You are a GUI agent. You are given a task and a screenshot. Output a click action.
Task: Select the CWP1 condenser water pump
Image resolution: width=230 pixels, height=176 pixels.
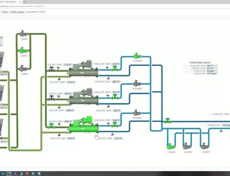23,34
